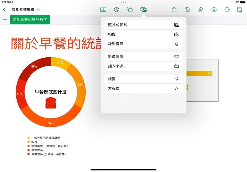Image resolution: width=247 pixels, height=172 pixels.
Task: Tap the back chevron to exit the spreadsheet
Action: 4,10
